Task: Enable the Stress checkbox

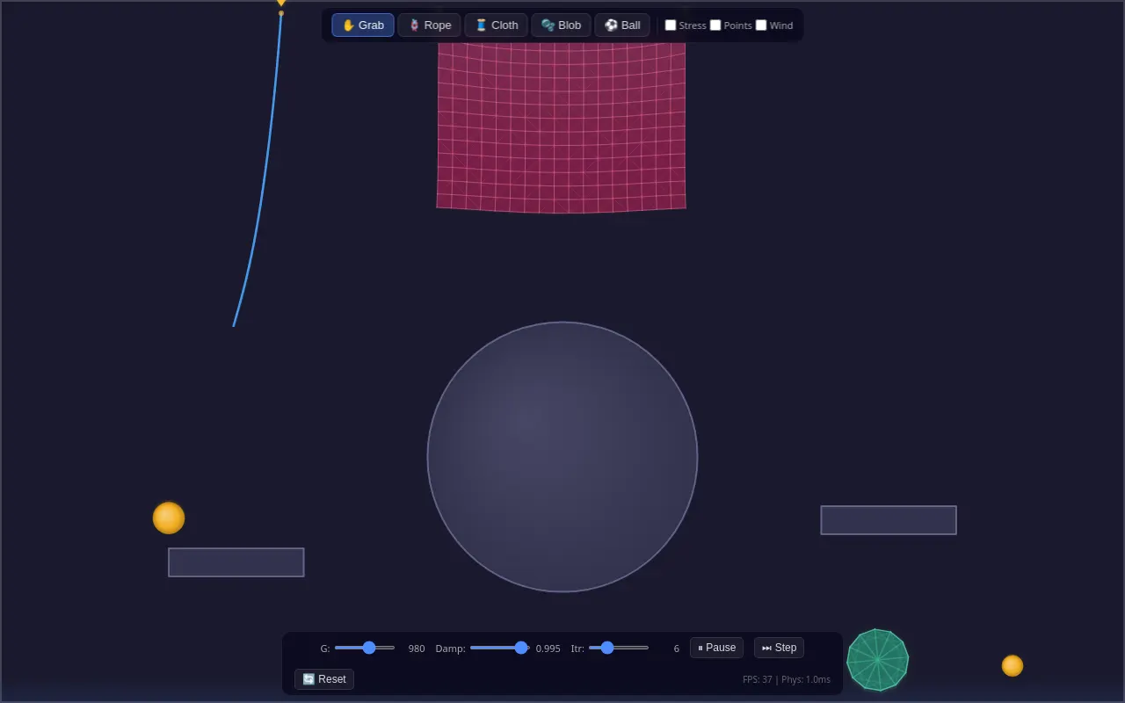Action: pos(671,25)
